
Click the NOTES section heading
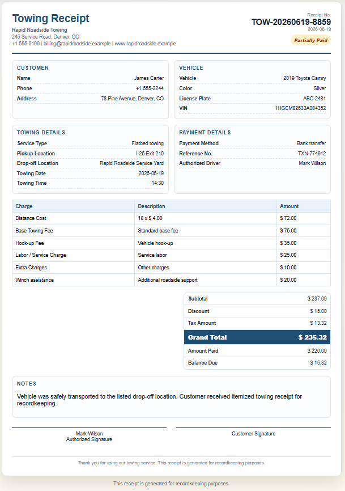coord(27,384)
